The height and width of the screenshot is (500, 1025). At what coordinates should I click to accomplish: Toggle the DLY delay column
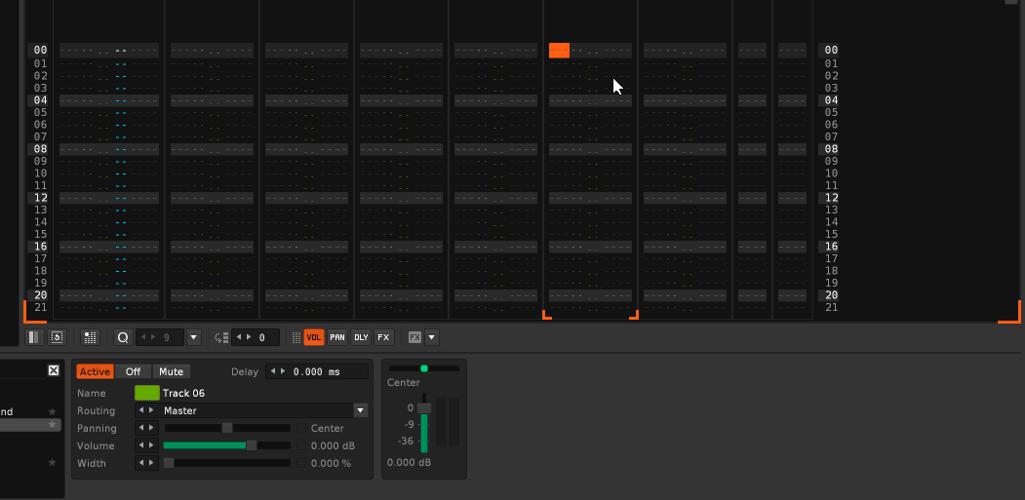pyautogui.click(x=361, y=337)
